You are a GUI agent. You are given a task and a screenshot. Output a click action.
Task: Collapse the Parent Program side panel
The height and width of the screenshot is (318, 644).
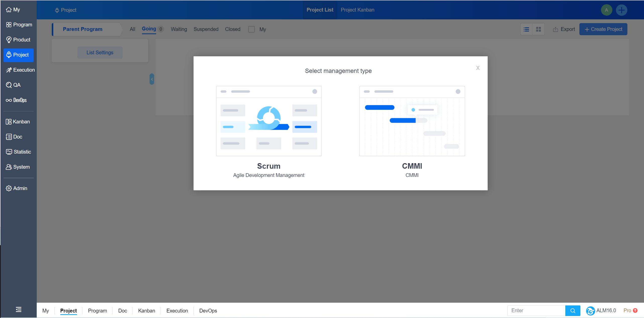click(x=152, y=79)
